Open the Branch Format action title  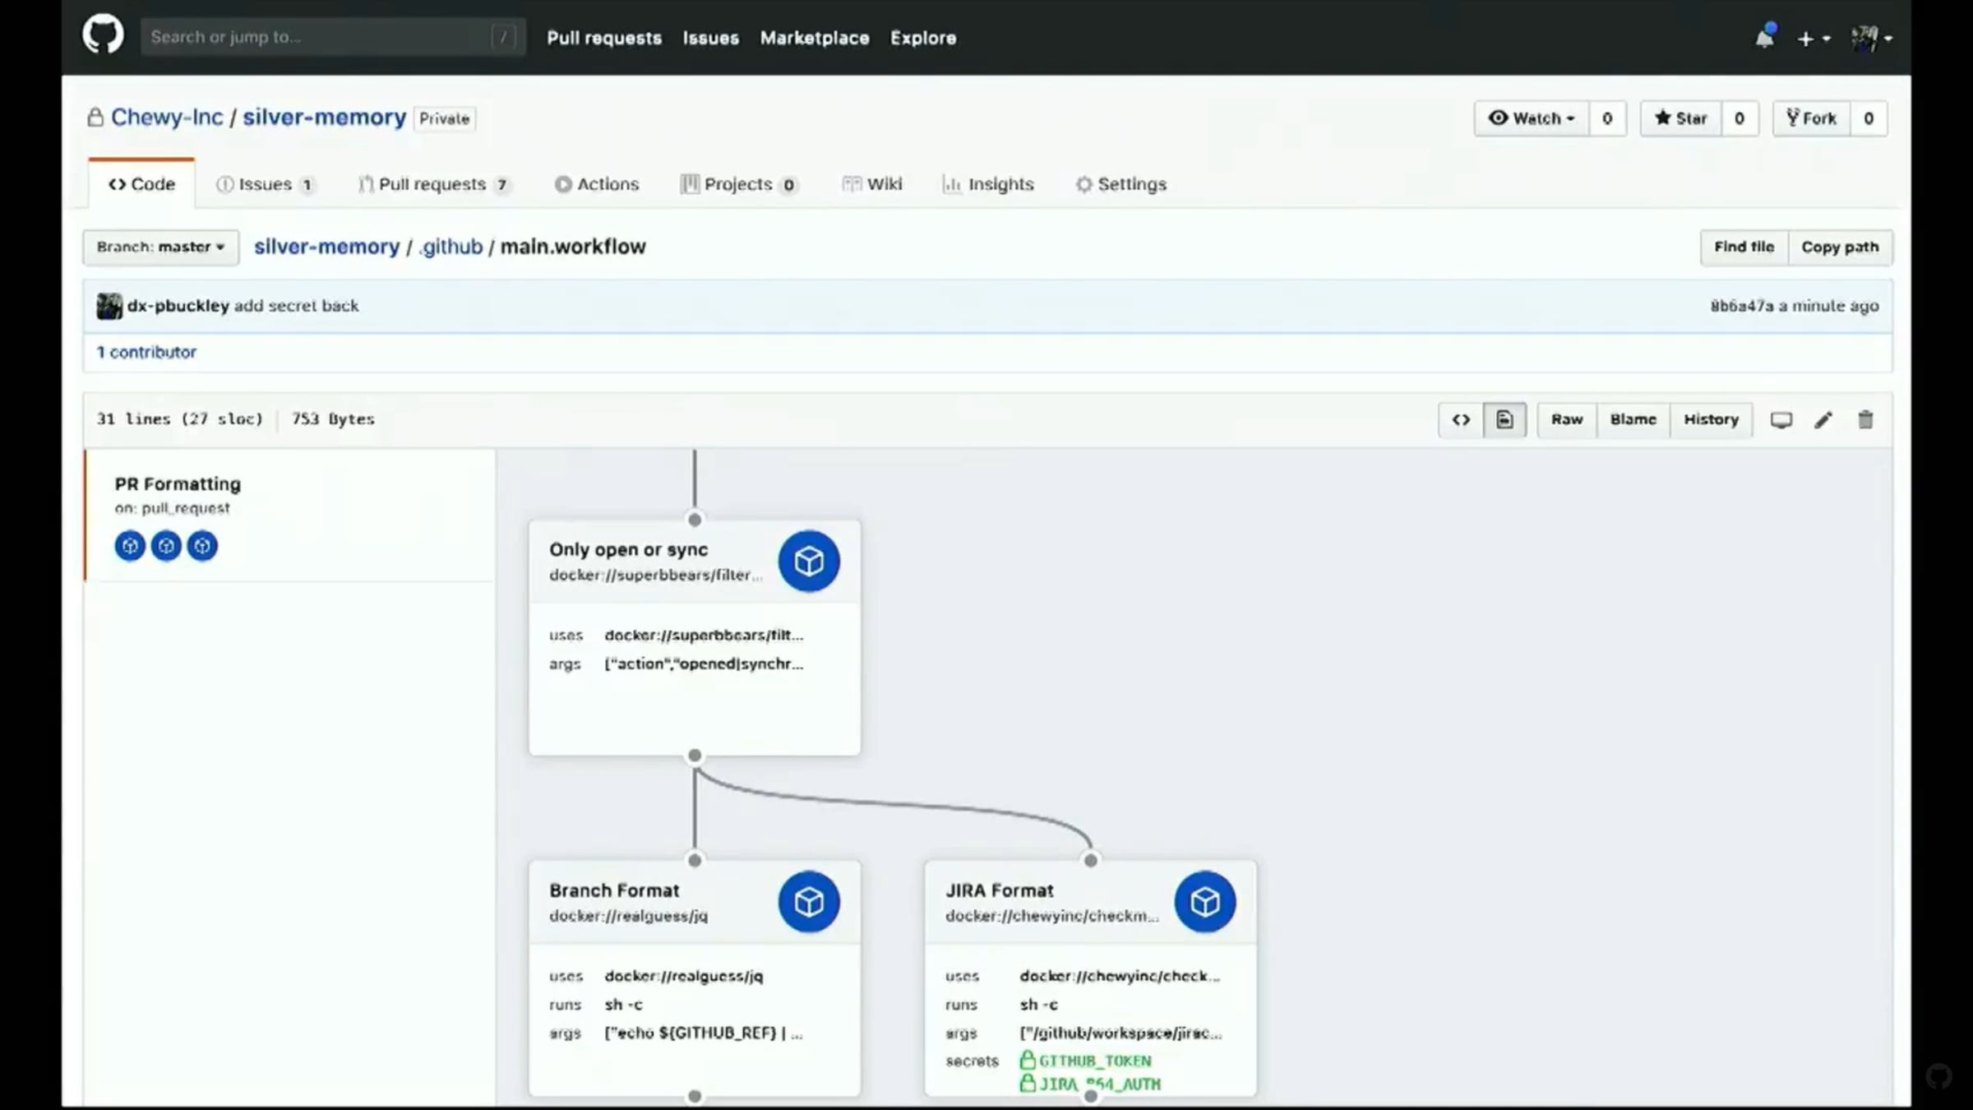(614, 890)
